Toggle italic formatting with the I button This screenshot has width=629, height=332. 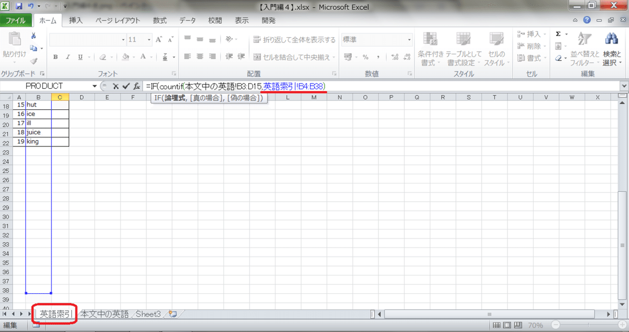click(x=67, y=56)
